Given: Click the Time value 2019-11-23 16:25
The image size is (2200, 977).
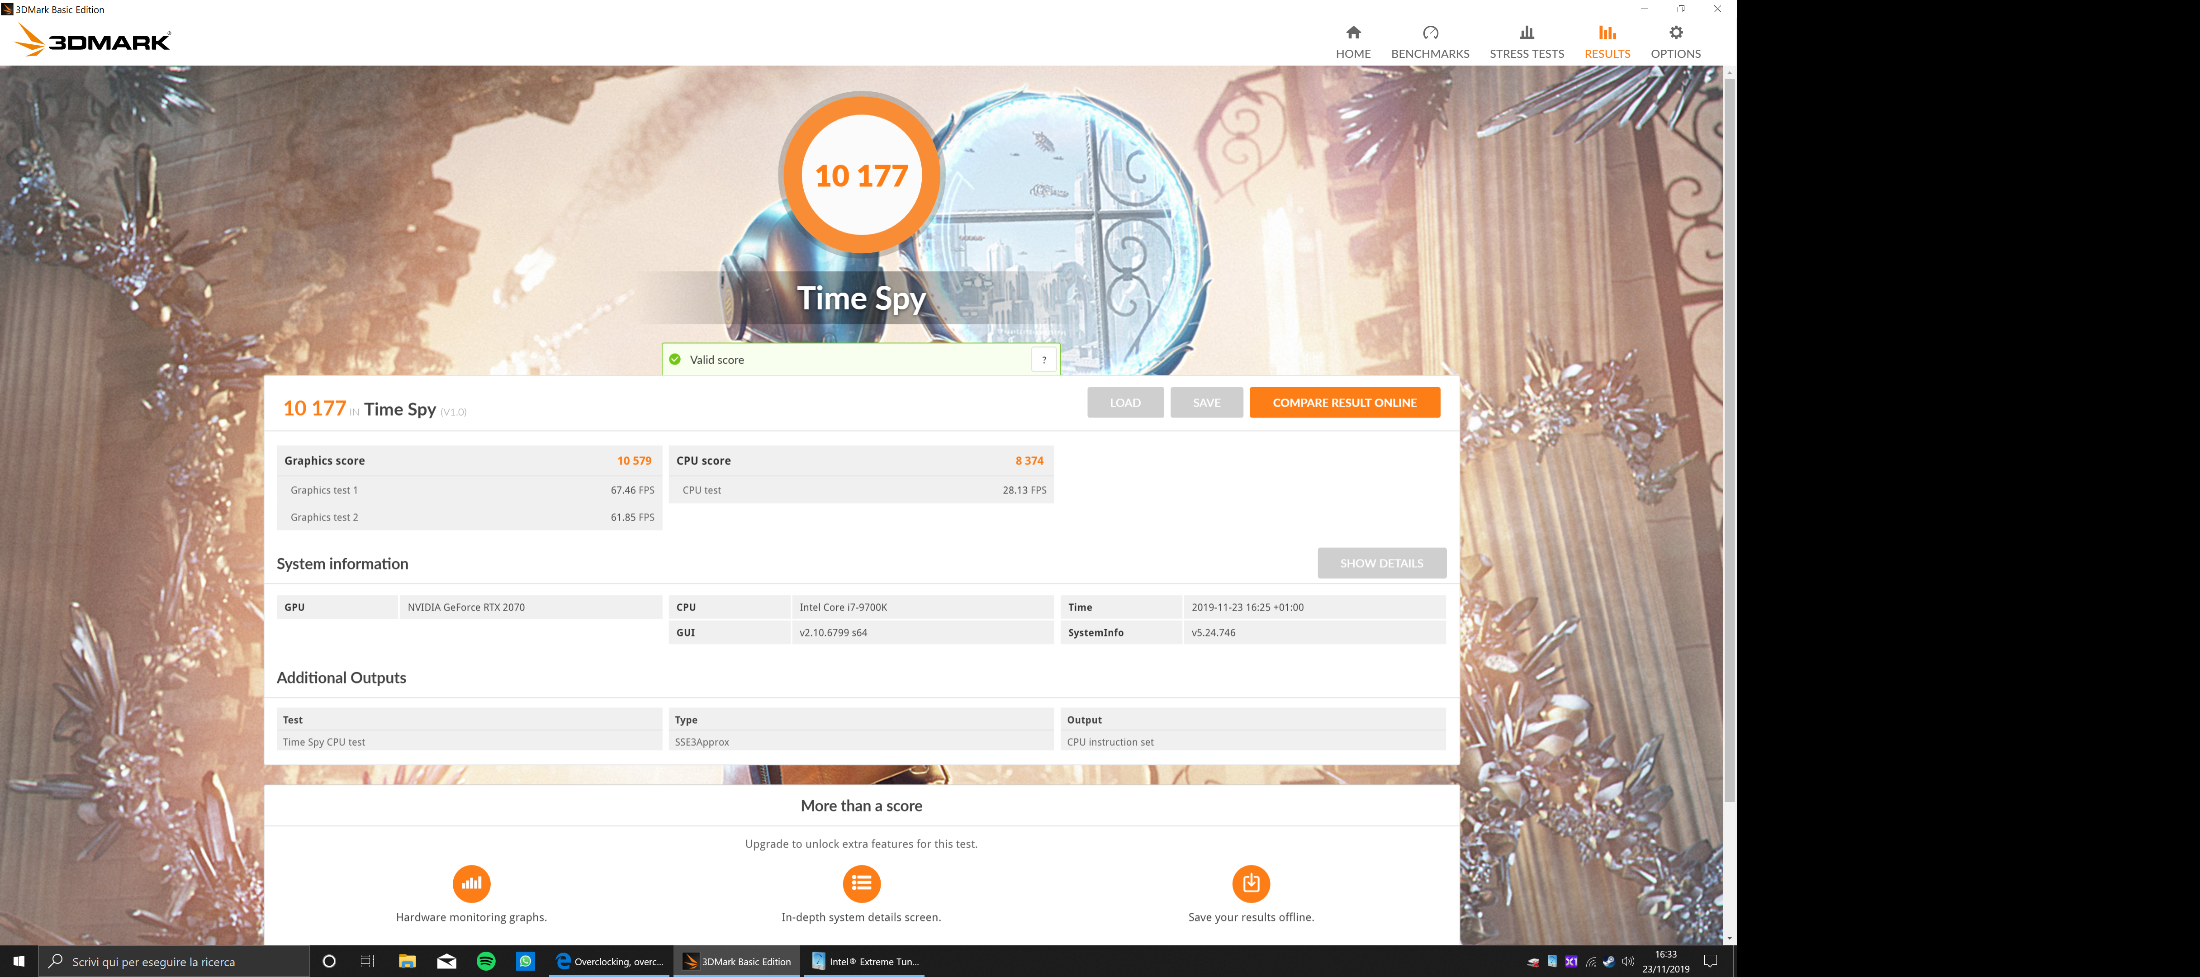Looking at the screenshot, I should [x=1247, y=607].
